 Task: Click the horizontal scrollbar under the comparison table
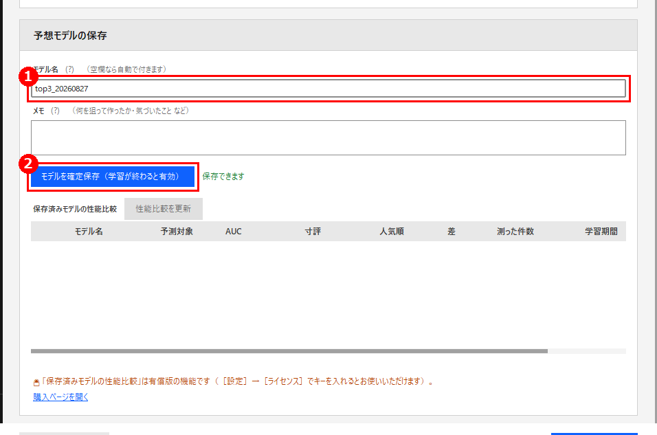pos(289,351)
